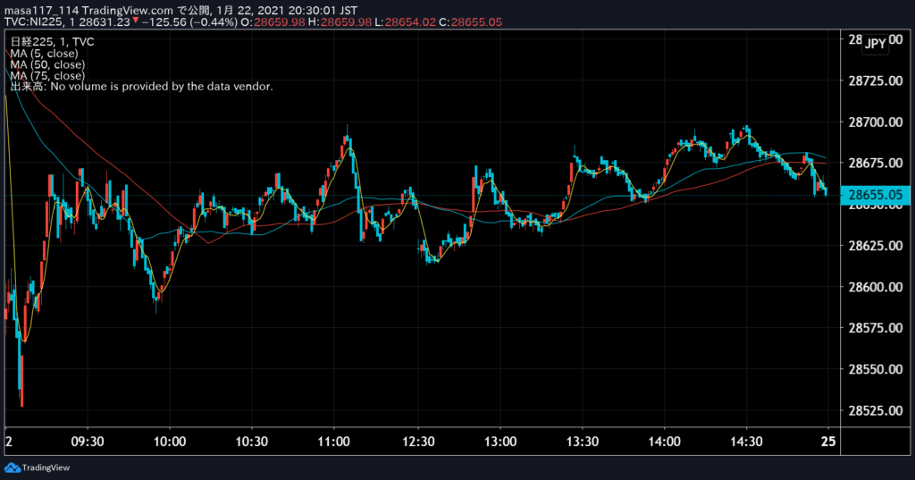Click the 28725.00 price axis label

(876, 80)
